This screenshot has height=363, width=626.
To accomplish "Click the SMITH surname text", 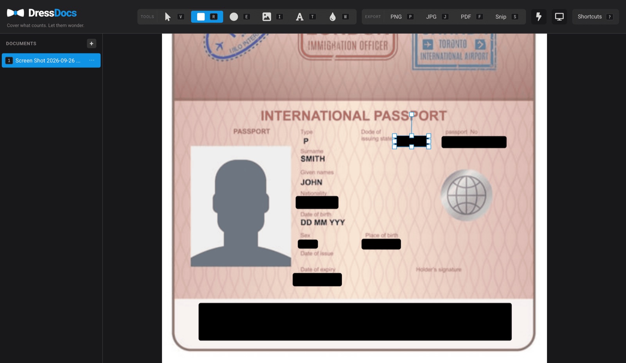I will 313,159.
